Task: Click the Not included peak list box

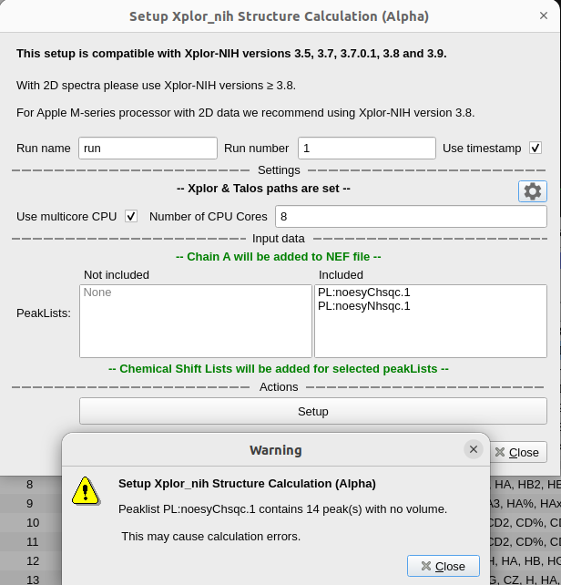Action: tap(196, 322)
